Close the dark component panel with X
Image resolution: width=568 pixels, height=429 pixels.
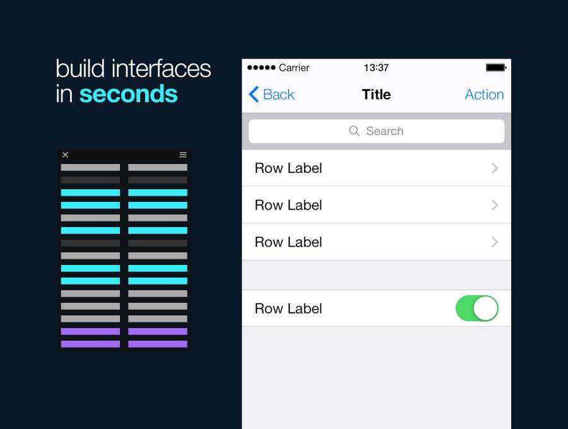[x=65, y=155]
